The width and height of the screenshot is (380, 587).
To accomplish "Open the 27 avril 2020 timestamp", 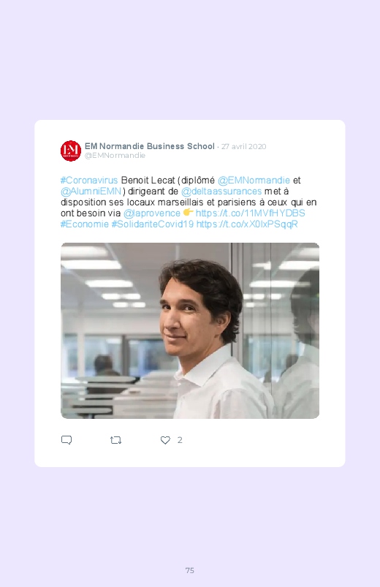I will (244, 147).
